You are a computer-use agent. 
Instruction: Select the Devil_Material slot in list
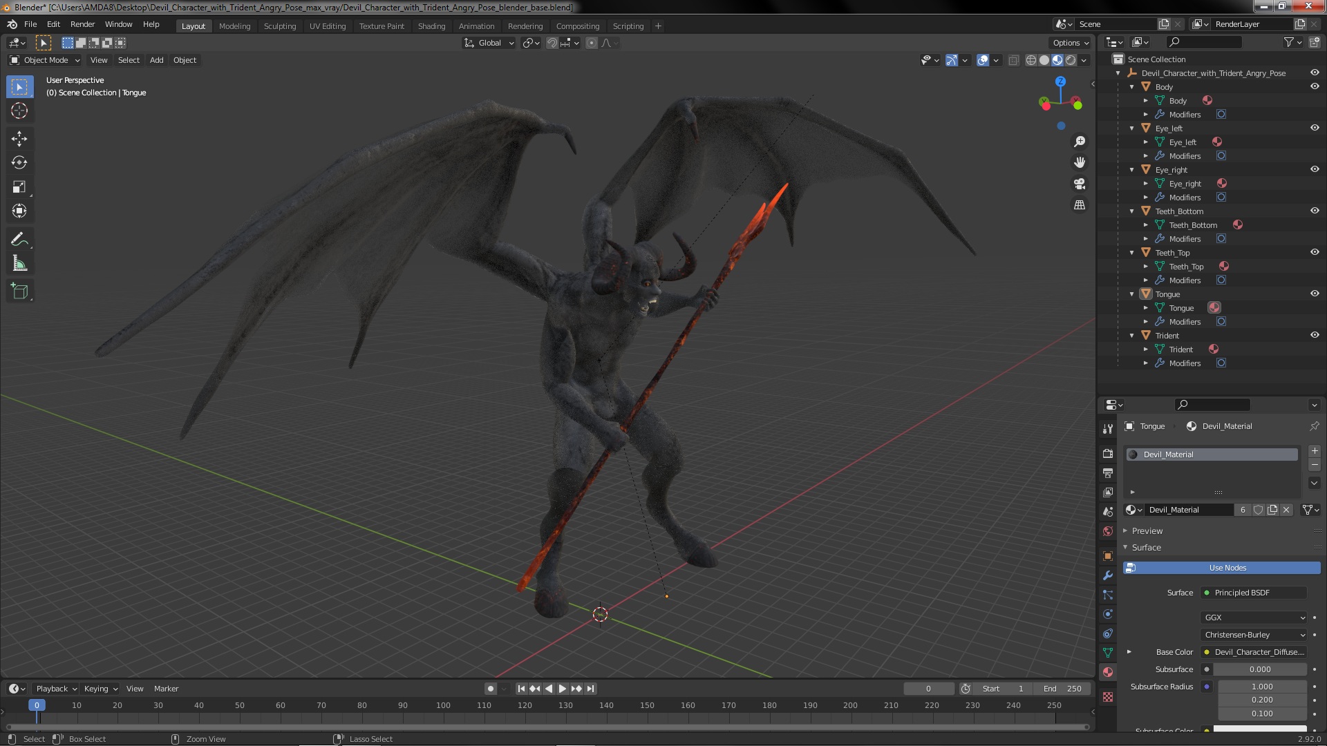(x=1212, y=455)
